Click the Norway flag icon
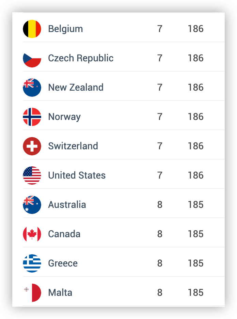Image resolution: width=237 pixels, height=319 pixels. tap(32, 117)
